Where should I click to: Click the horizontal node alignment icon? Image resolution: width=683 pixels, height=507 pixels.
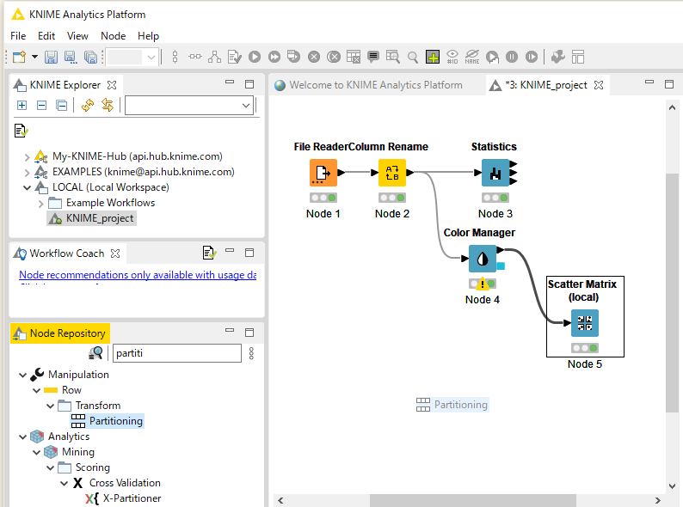pos(194,57)
